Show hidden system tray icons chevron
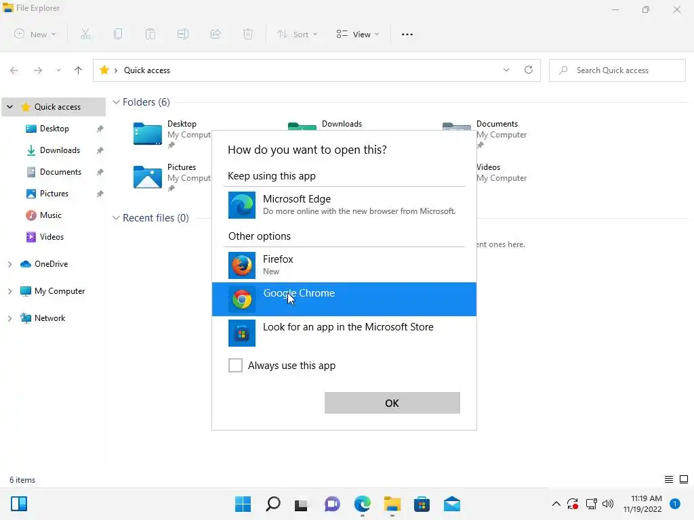The width and height of the screenshot is (694, 520). [x=556, y=504]
